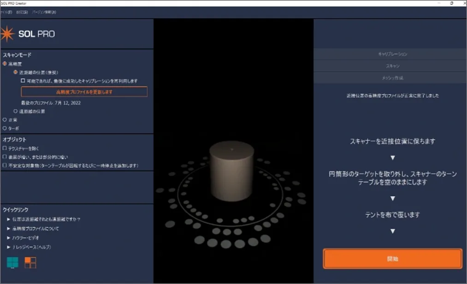Select the 遠距離の位置 radio option
This screenshot has height=284, width=467.
16,111
